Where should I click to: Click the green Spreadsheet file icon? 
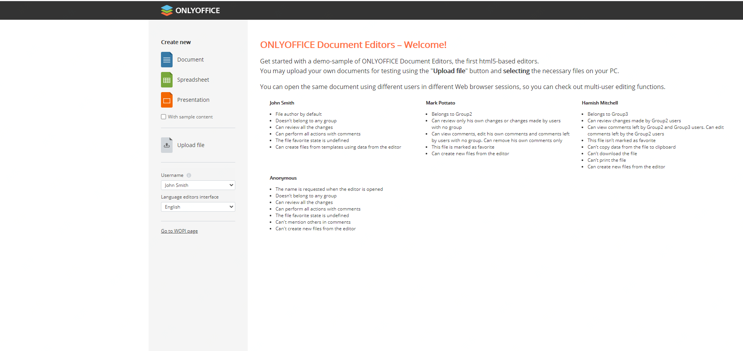click(x=167, y=80)
